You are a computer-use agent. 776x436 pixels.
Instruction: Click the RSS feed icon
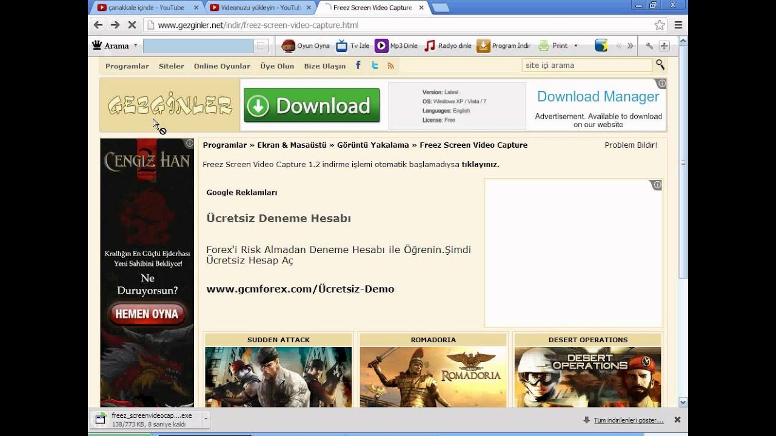391,65
